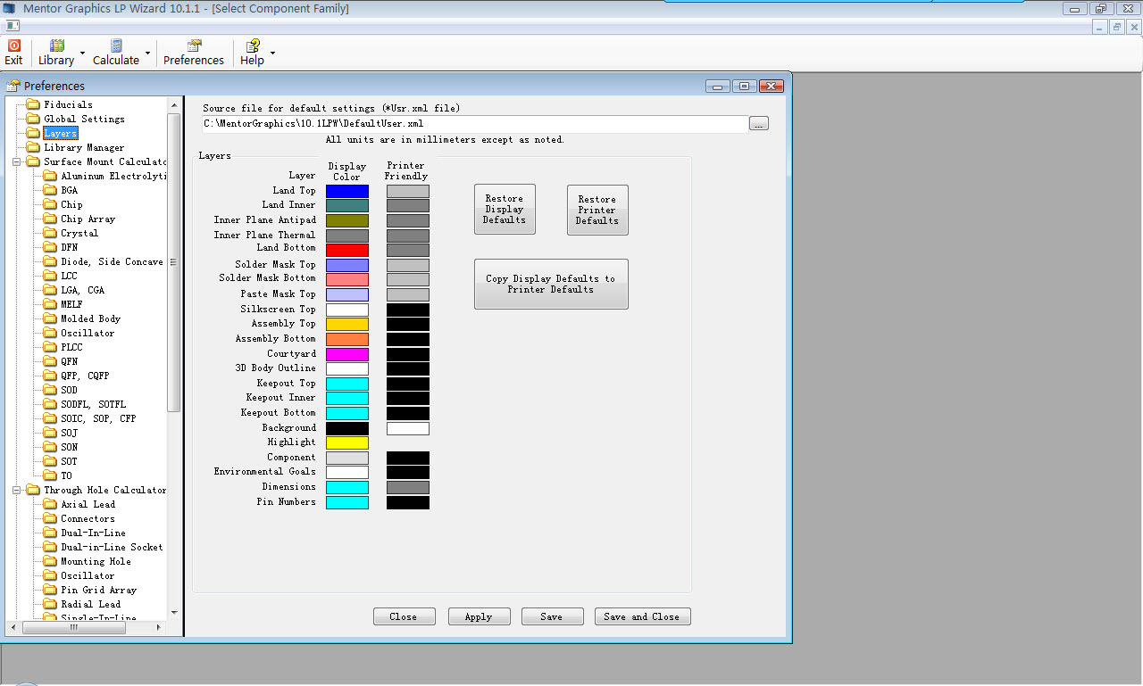Click the SON folder icon
This screenshot has height=686, width=1143.
tap(50, 447)
